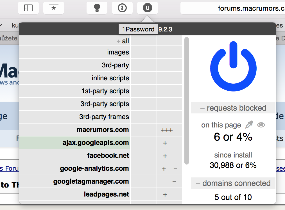Select the googletagmanager.com domain row
The width and height of the screenshot is (285, 210).
(75, 181)
